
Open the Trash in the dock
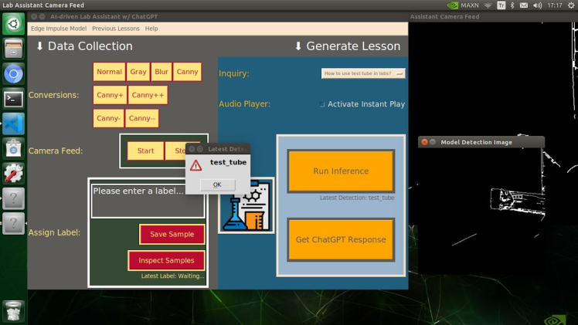click(13, 311)
